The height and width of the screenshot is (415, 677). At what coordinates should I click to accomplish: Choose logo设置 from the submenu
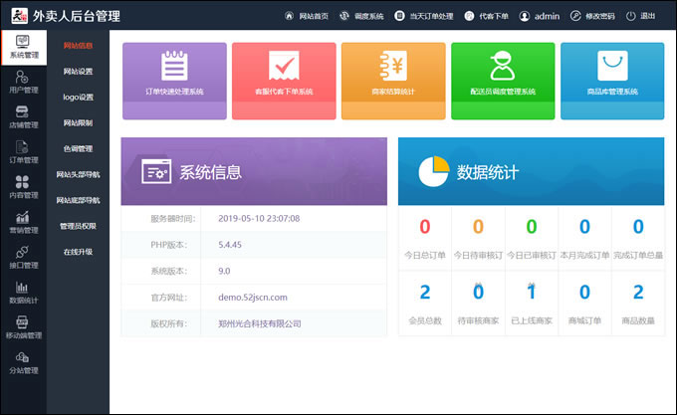78,98
